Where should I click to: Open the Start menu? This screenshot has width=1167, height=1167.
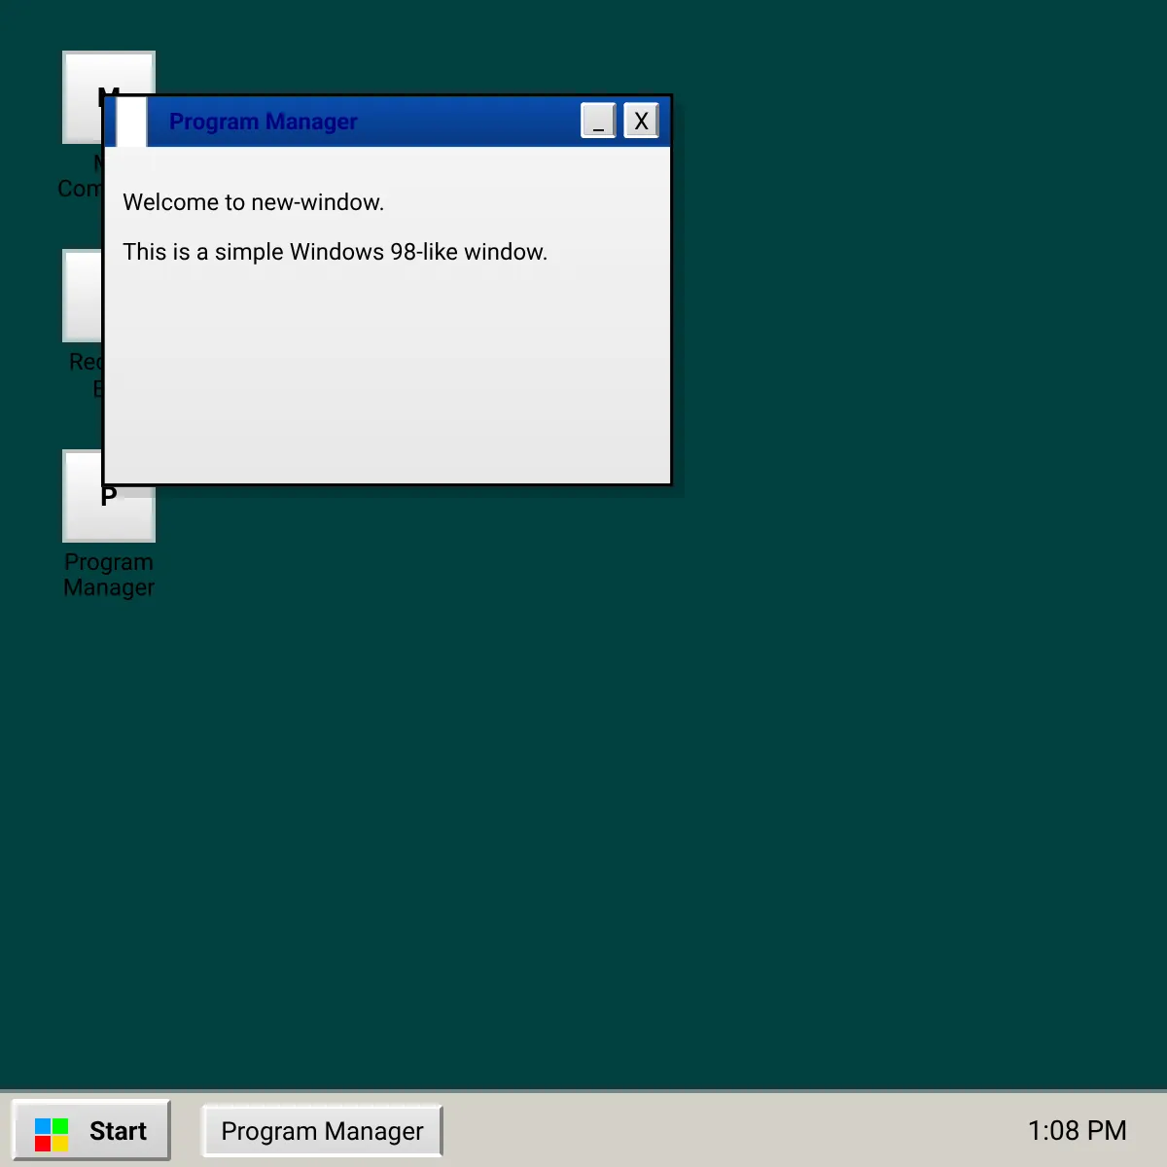click(91, 1131)
